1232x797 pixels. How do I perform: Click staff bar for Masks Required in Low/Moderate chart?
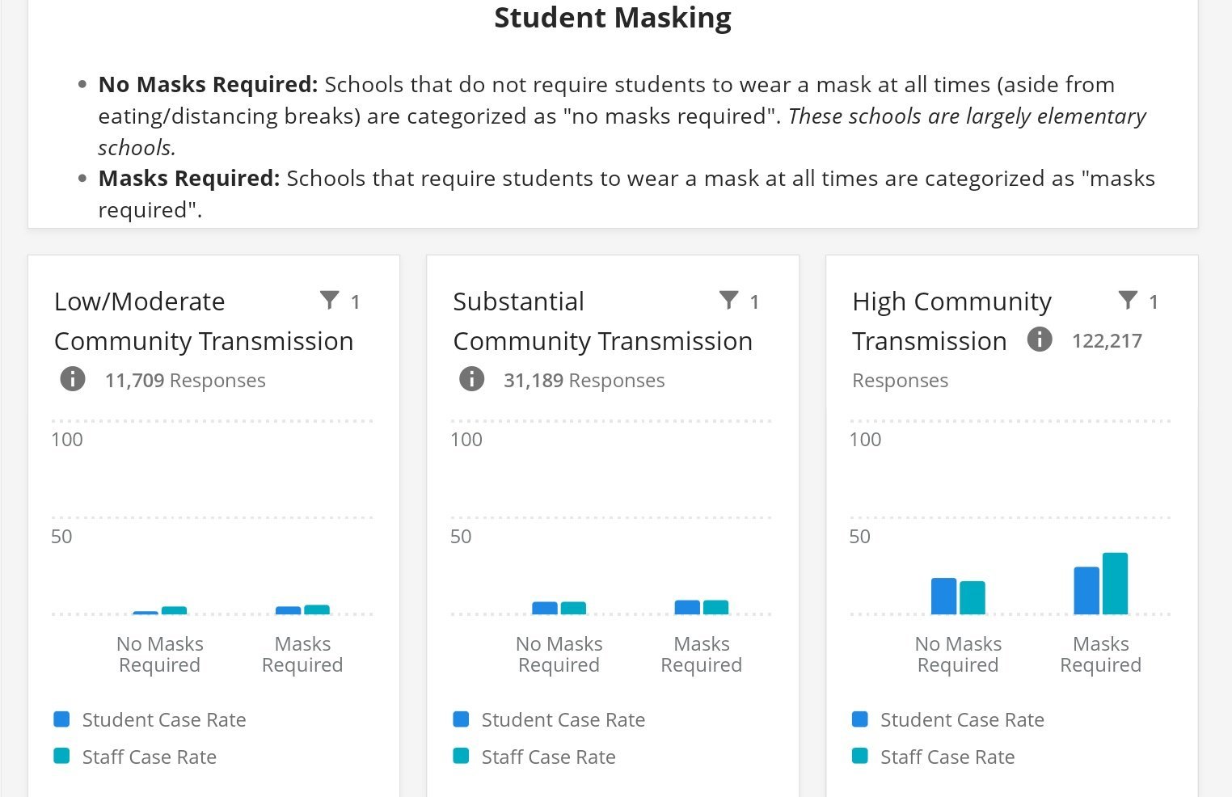317,609
